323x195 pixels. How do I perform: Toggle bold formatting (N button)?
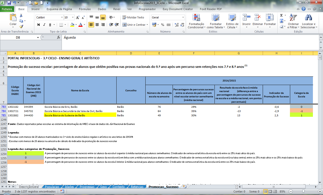pos(39,25)
